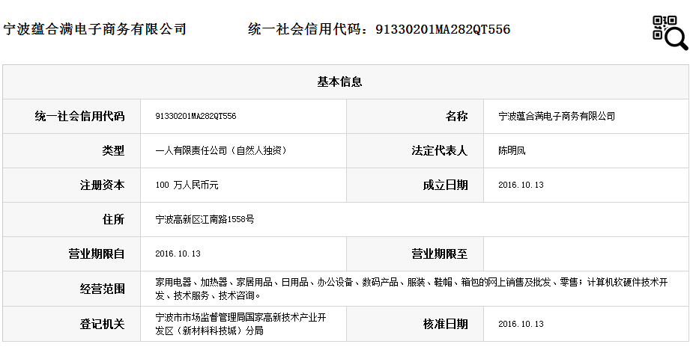Select registered capital 100 万人民币元
Image resolution: width=693 pixels, height=347 pixels.
(187, 185)
